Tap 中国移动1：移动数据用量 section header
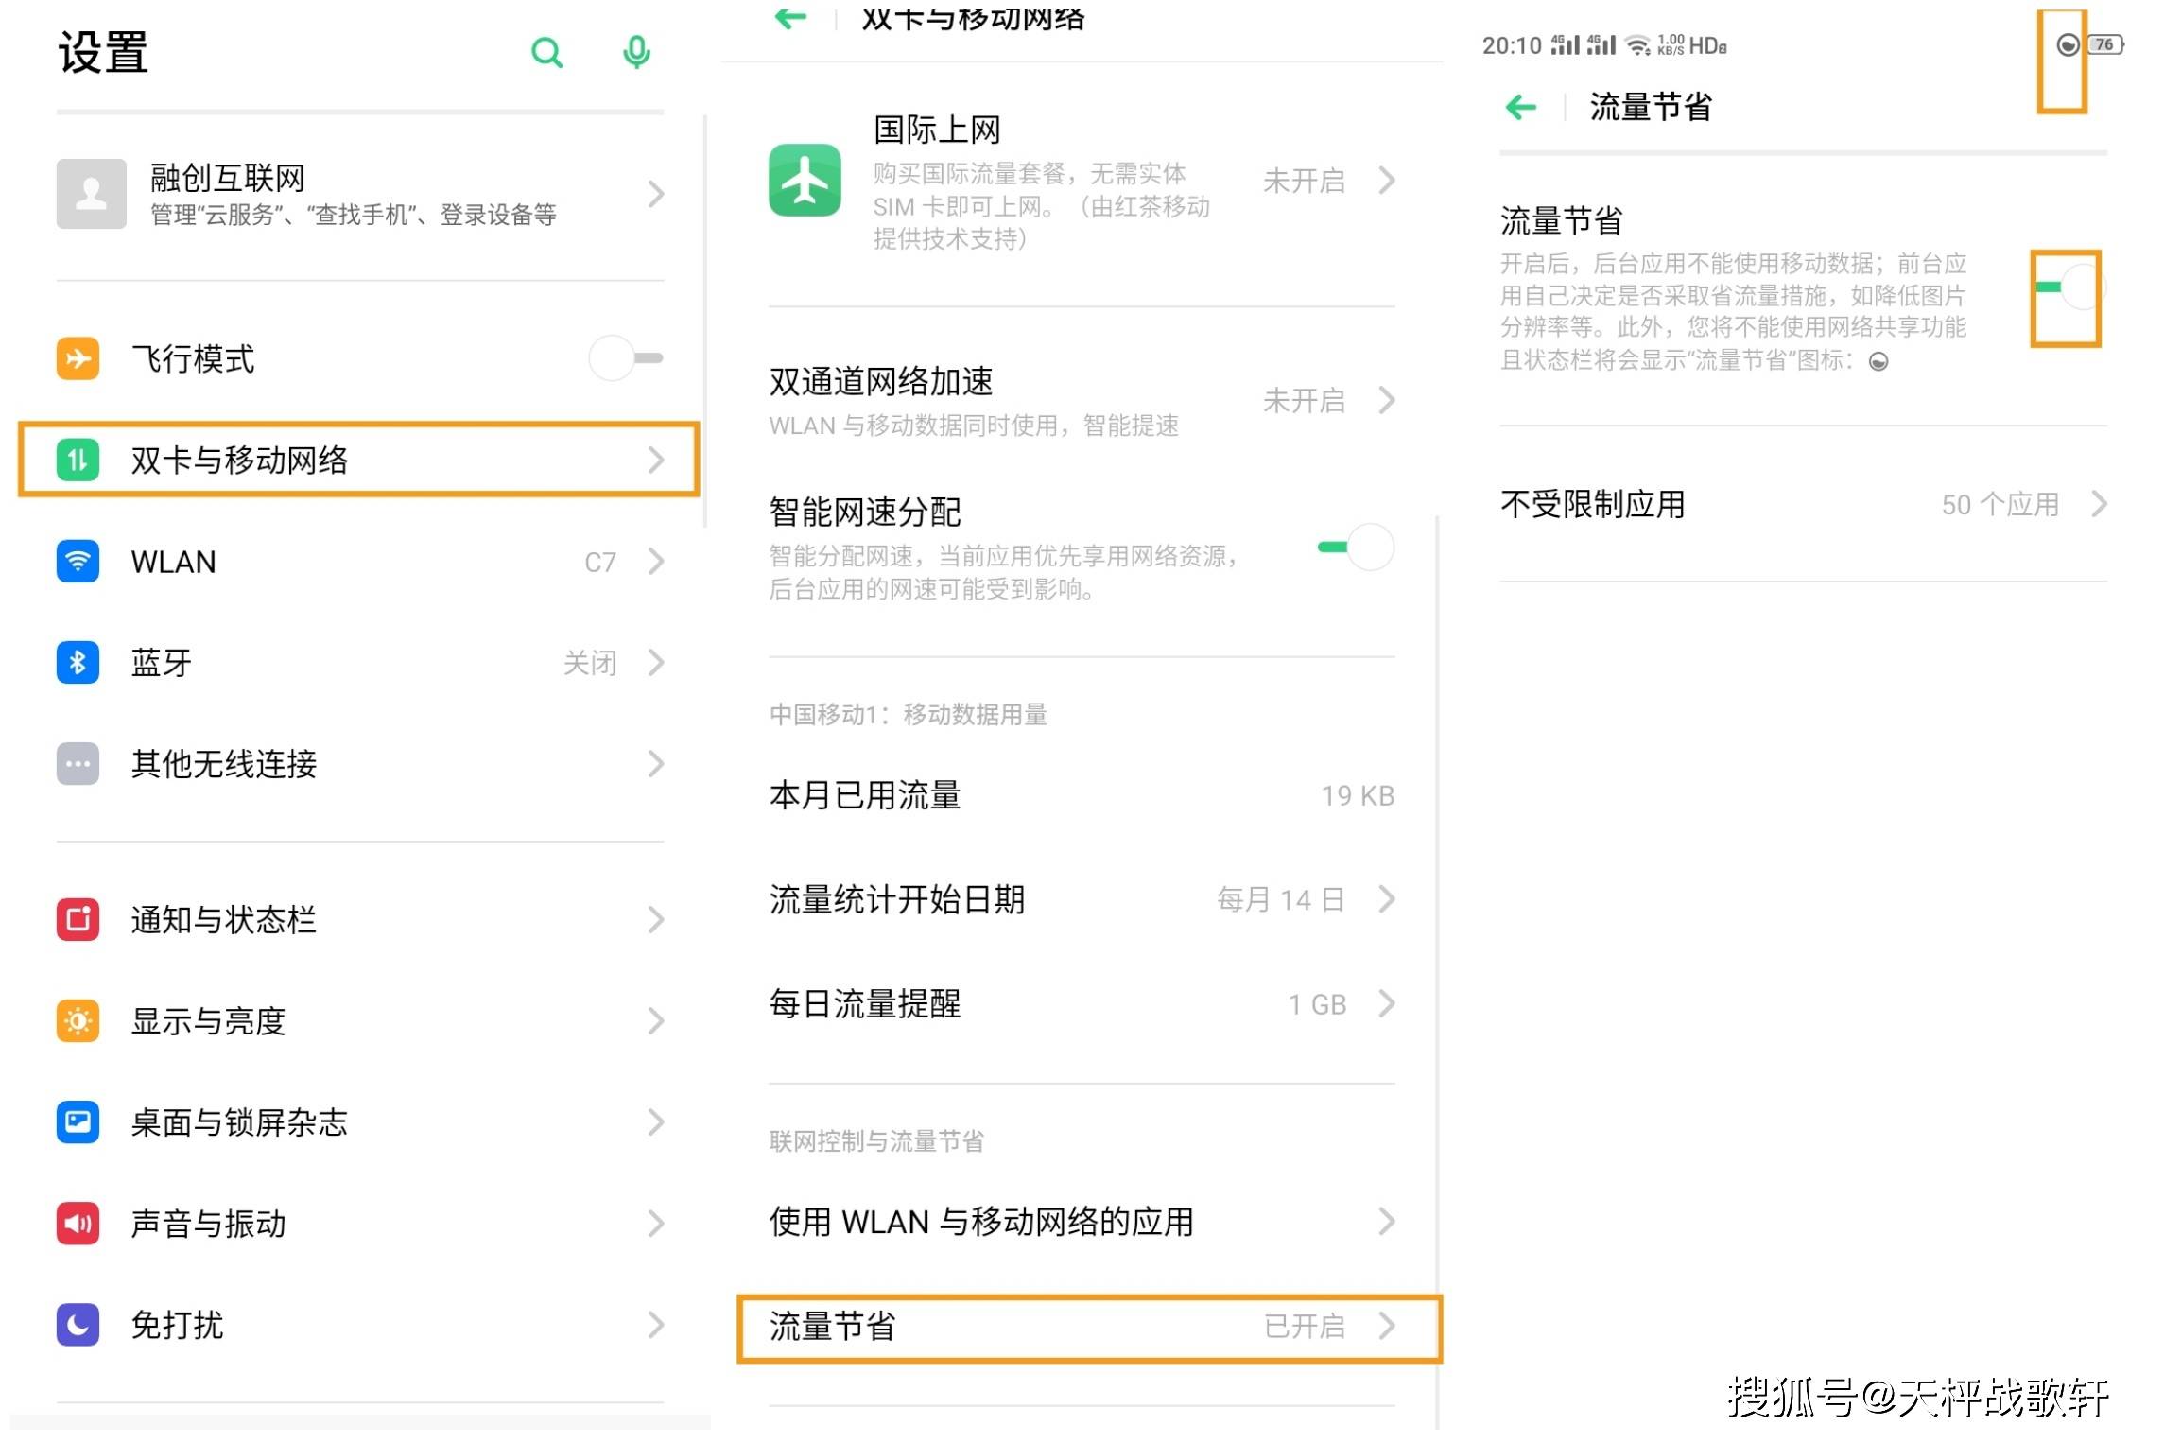2164x1443 pixels. [908, 714]
